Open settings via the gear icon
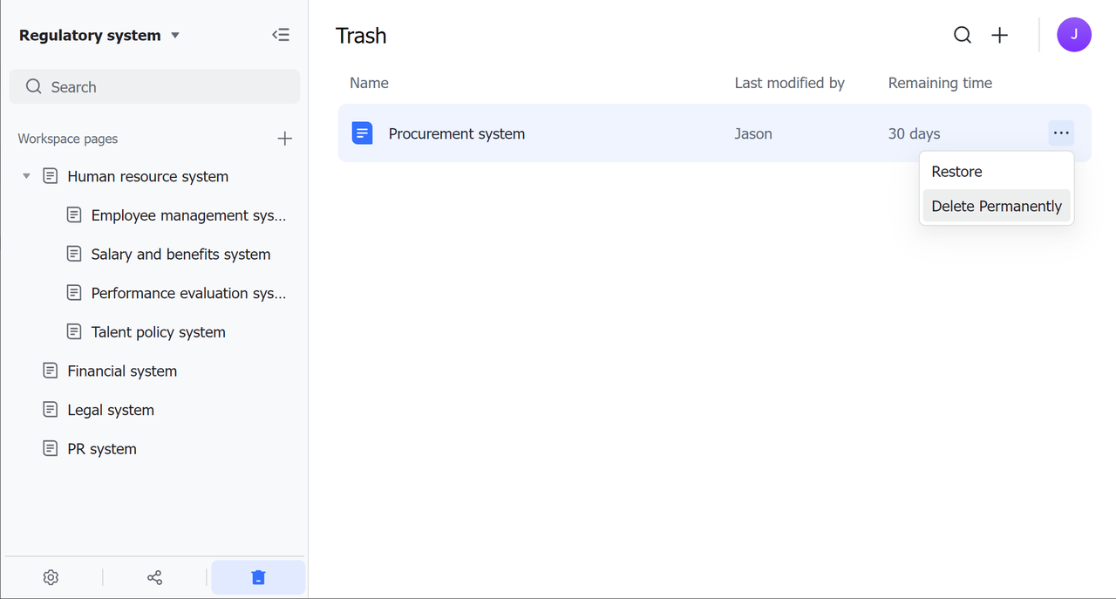This screenshot has width=1116, height=599. (x=51, y=577)
